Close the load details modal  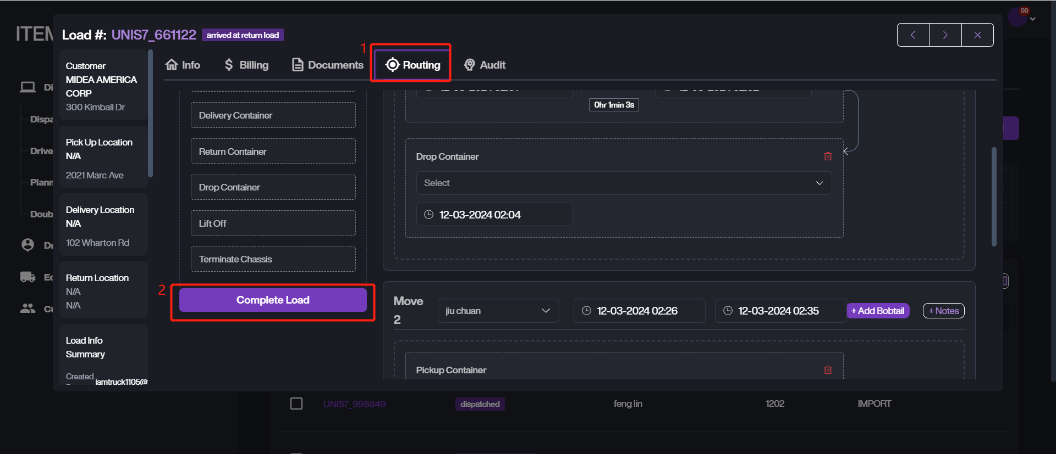(977, 35)
